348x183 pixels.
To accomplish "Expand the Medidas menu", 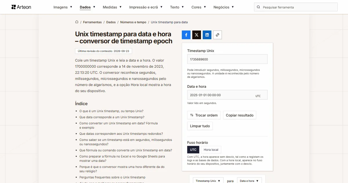I will click(x=112, y=7).
